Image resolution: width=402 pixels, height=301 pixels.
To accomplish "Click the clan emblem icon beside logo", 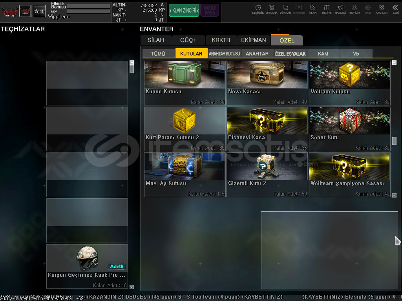I will 25,11.
